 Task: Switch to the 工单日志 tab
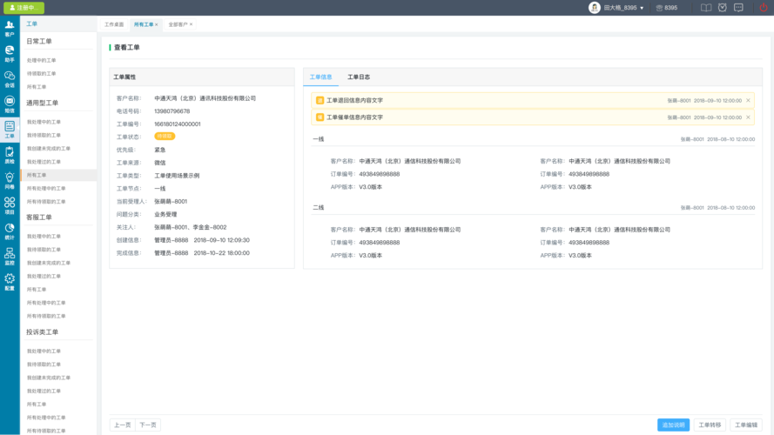(x=359, y=77)
